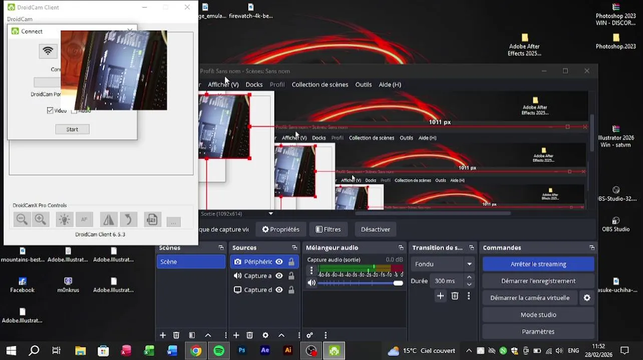The width and height of the screenshot is (643, 360).
Task: Enable Mode studio in Commandes
Action: 538,315
